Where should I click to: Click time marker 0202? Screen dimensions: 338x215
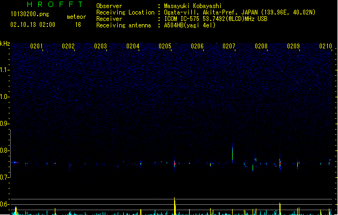click(x=68, y=46)
